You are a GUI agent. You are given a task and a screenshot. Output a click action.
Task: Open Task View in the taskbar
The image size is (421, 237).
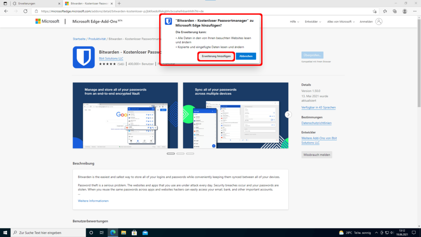tap(102, 233)
